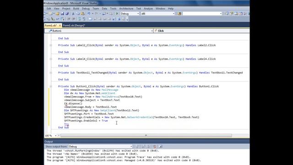293x165 pixels.
Task: Open the View menu
Action: (57, 9)
